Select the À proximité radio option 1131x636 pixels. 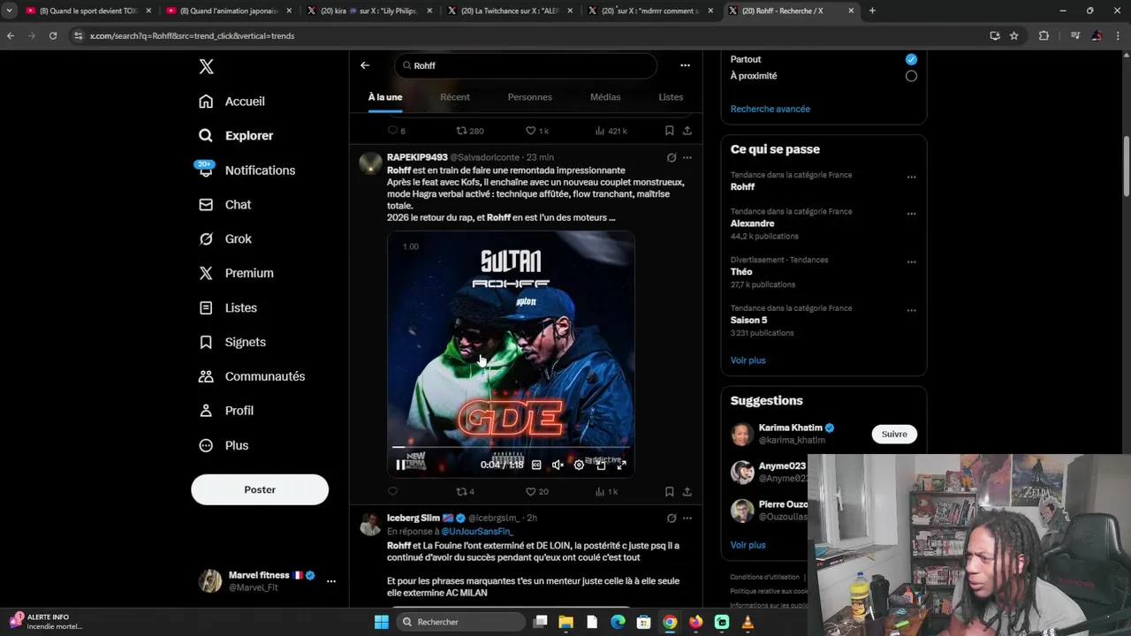point(911,76)
